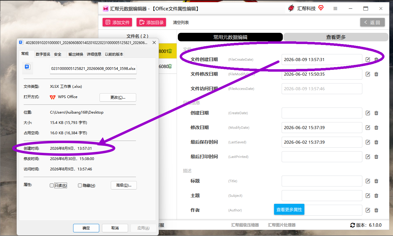Clear LastPrinted using its trash icon
The height and width of the screenshot is (236, 393).
376,157
